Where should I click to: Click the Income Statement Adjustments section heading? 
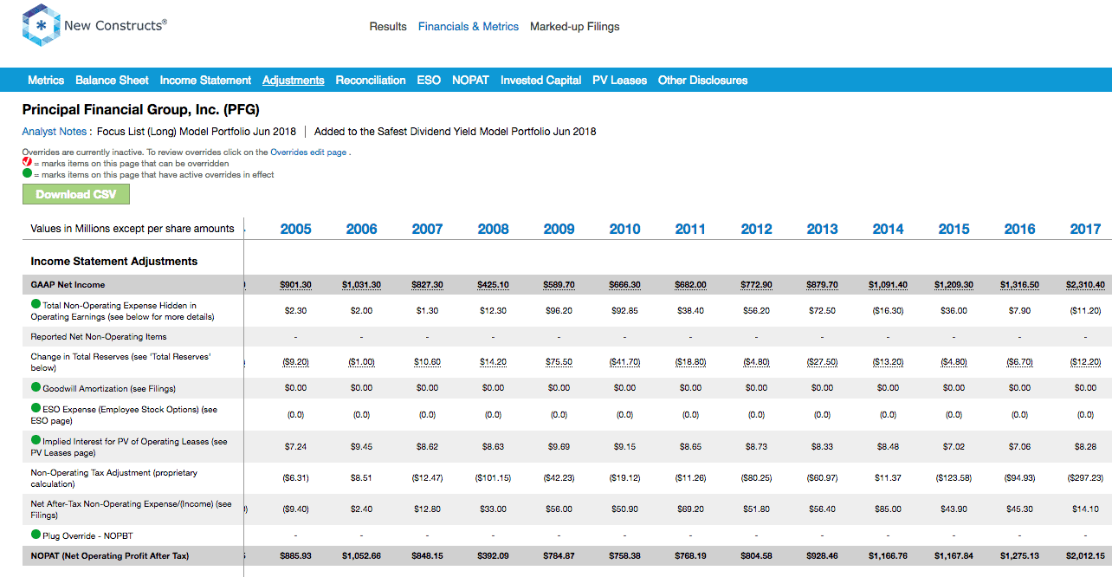tap(114, 262)
